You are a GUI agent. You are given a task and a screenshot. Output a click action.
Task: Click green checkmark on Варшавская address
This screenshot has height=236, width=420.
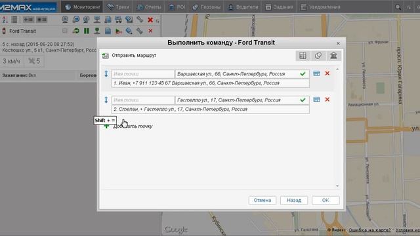[303, 74]
